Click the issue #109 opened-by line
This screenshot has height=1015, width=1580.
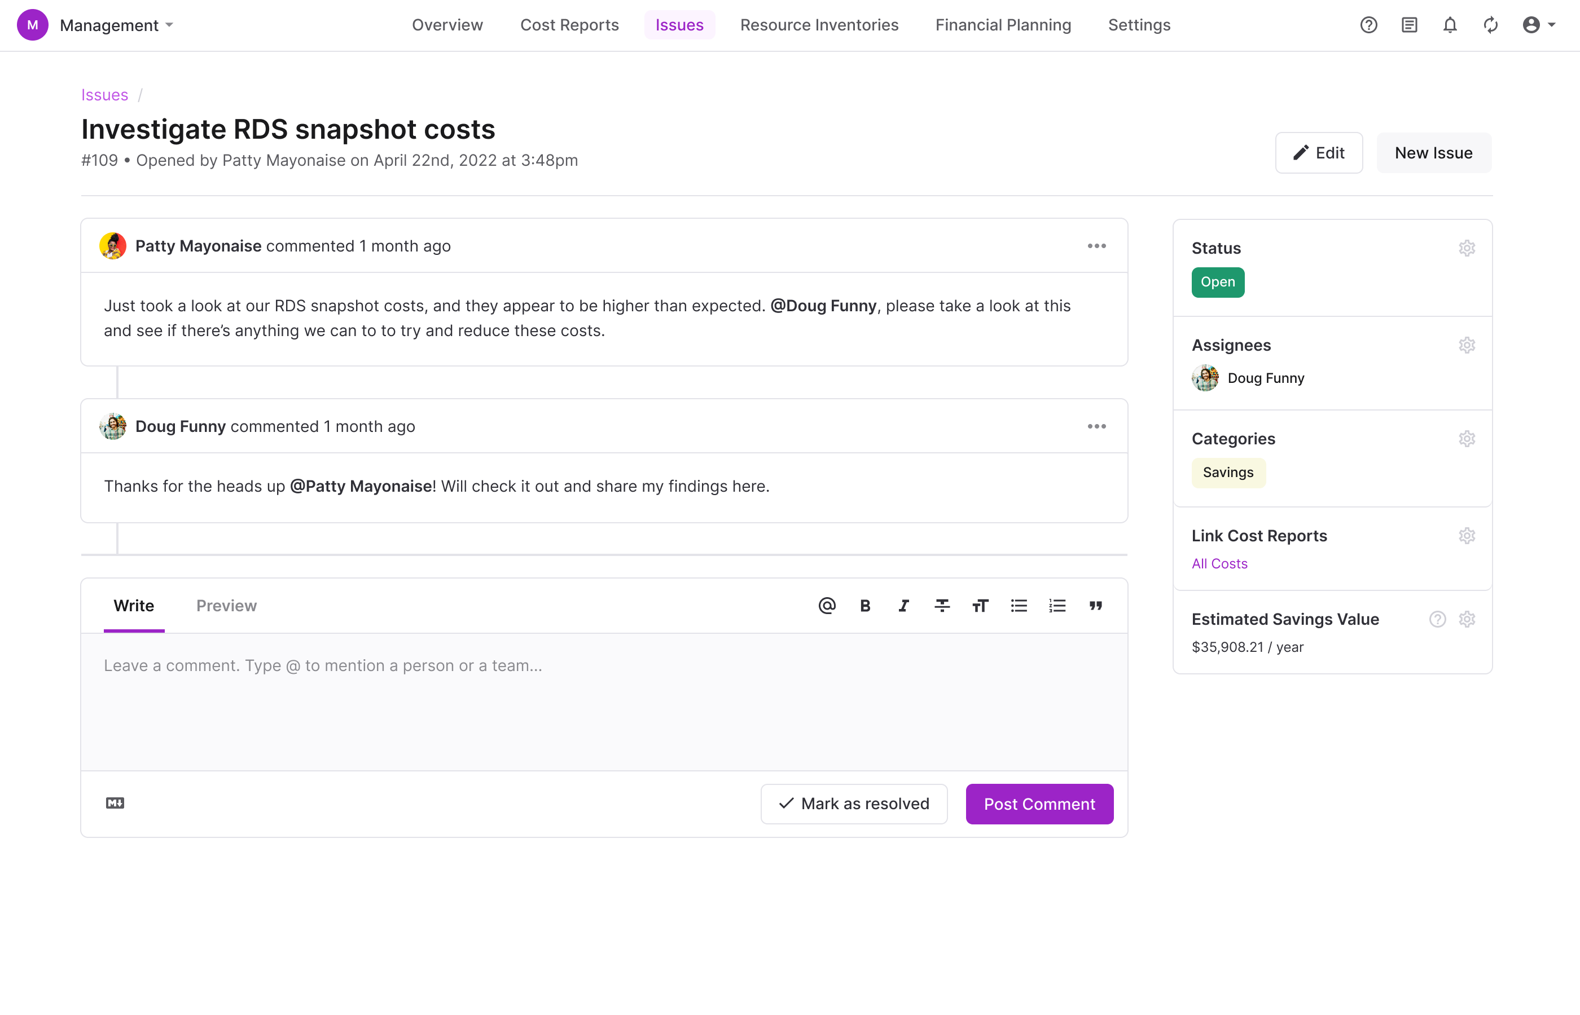click(329, 161)
